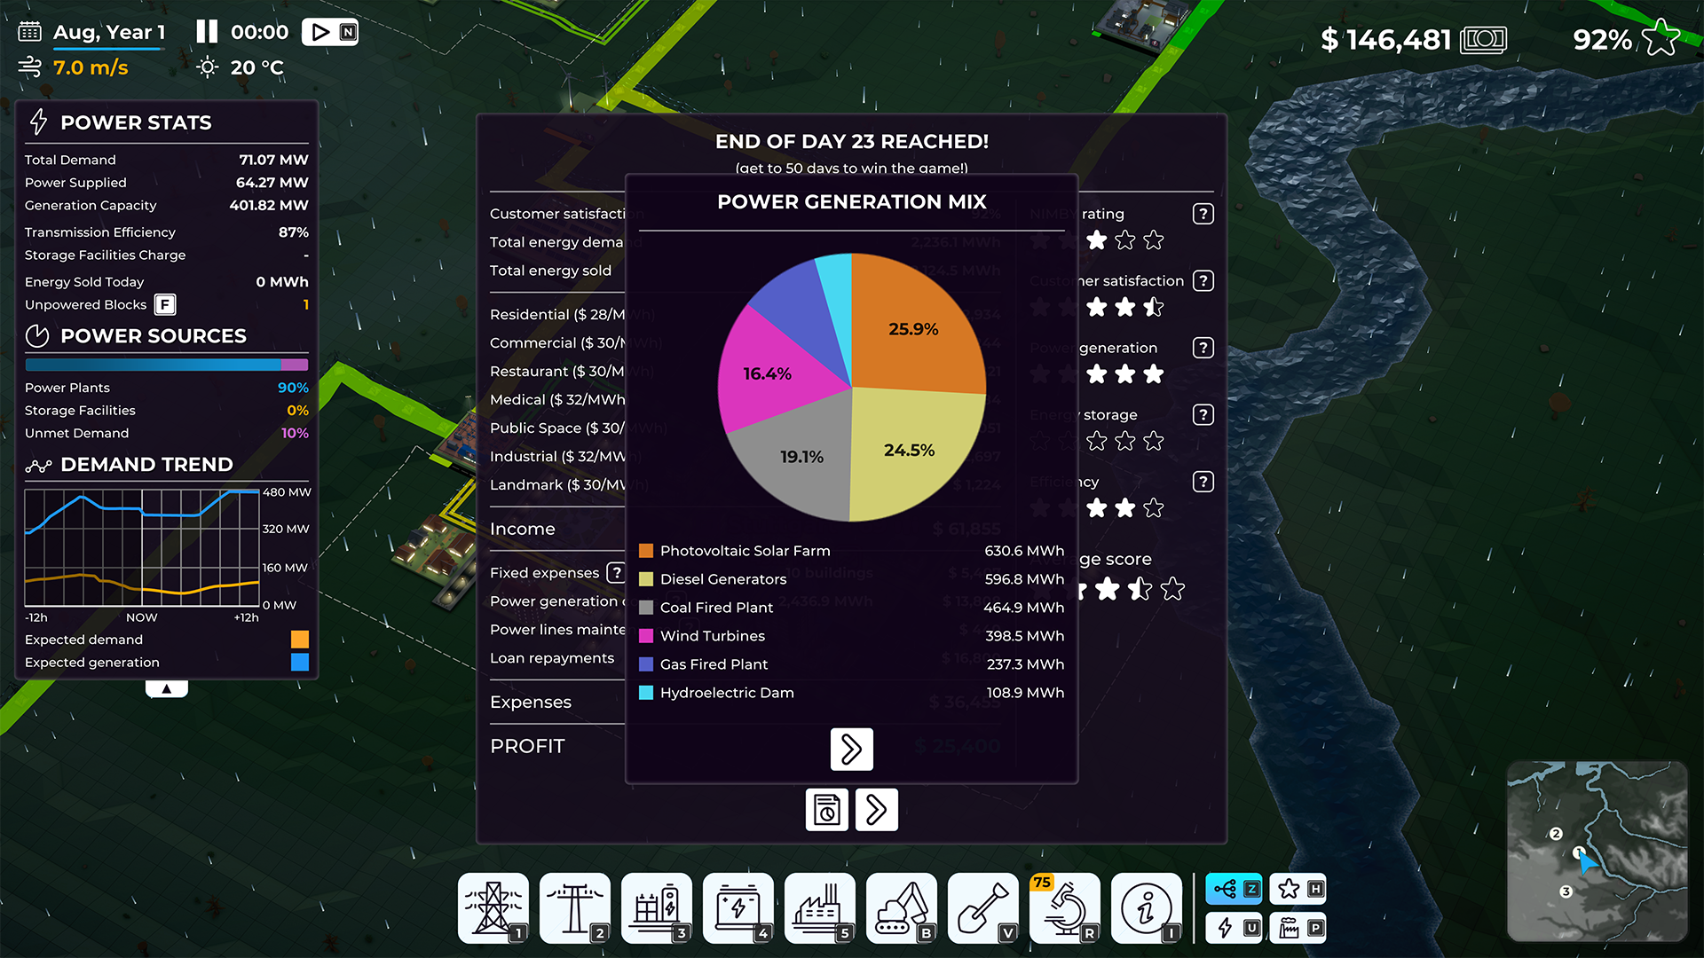
Task: Select the shovel tool
Action: tap(983, 907)
